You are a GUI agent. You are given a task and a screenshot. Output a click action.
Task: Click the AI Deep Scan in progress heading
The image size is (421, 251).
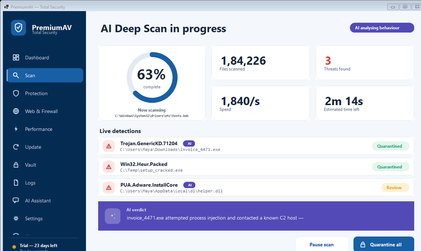[x=163, y=29]
